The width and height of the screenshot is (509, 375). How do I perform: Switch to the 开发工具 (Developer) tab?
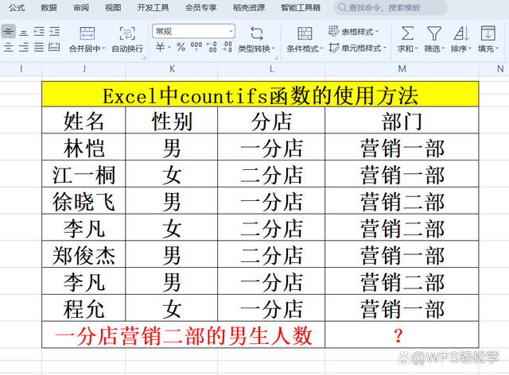pos(153,7)
